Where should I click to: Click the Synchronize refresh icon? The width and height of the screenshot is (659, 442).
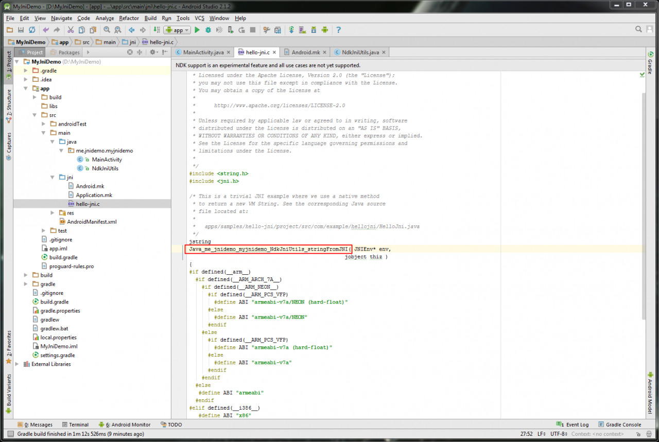pyautogui.click(x=32, y=30)
